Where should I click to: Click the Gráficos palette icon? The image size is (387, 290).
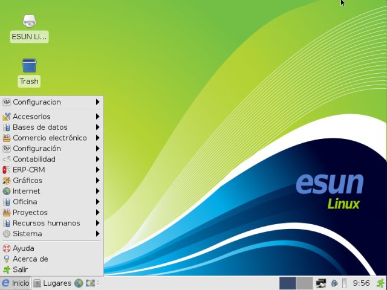click(x=7, y=181)
